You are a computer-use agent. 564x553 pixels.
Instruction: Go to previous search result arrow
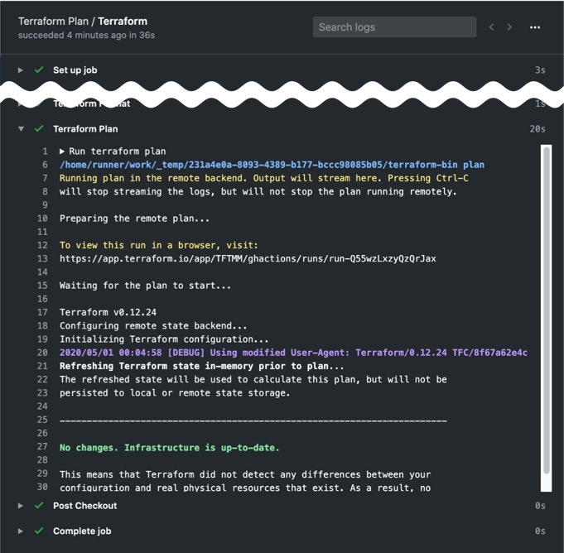click(491, 27)
